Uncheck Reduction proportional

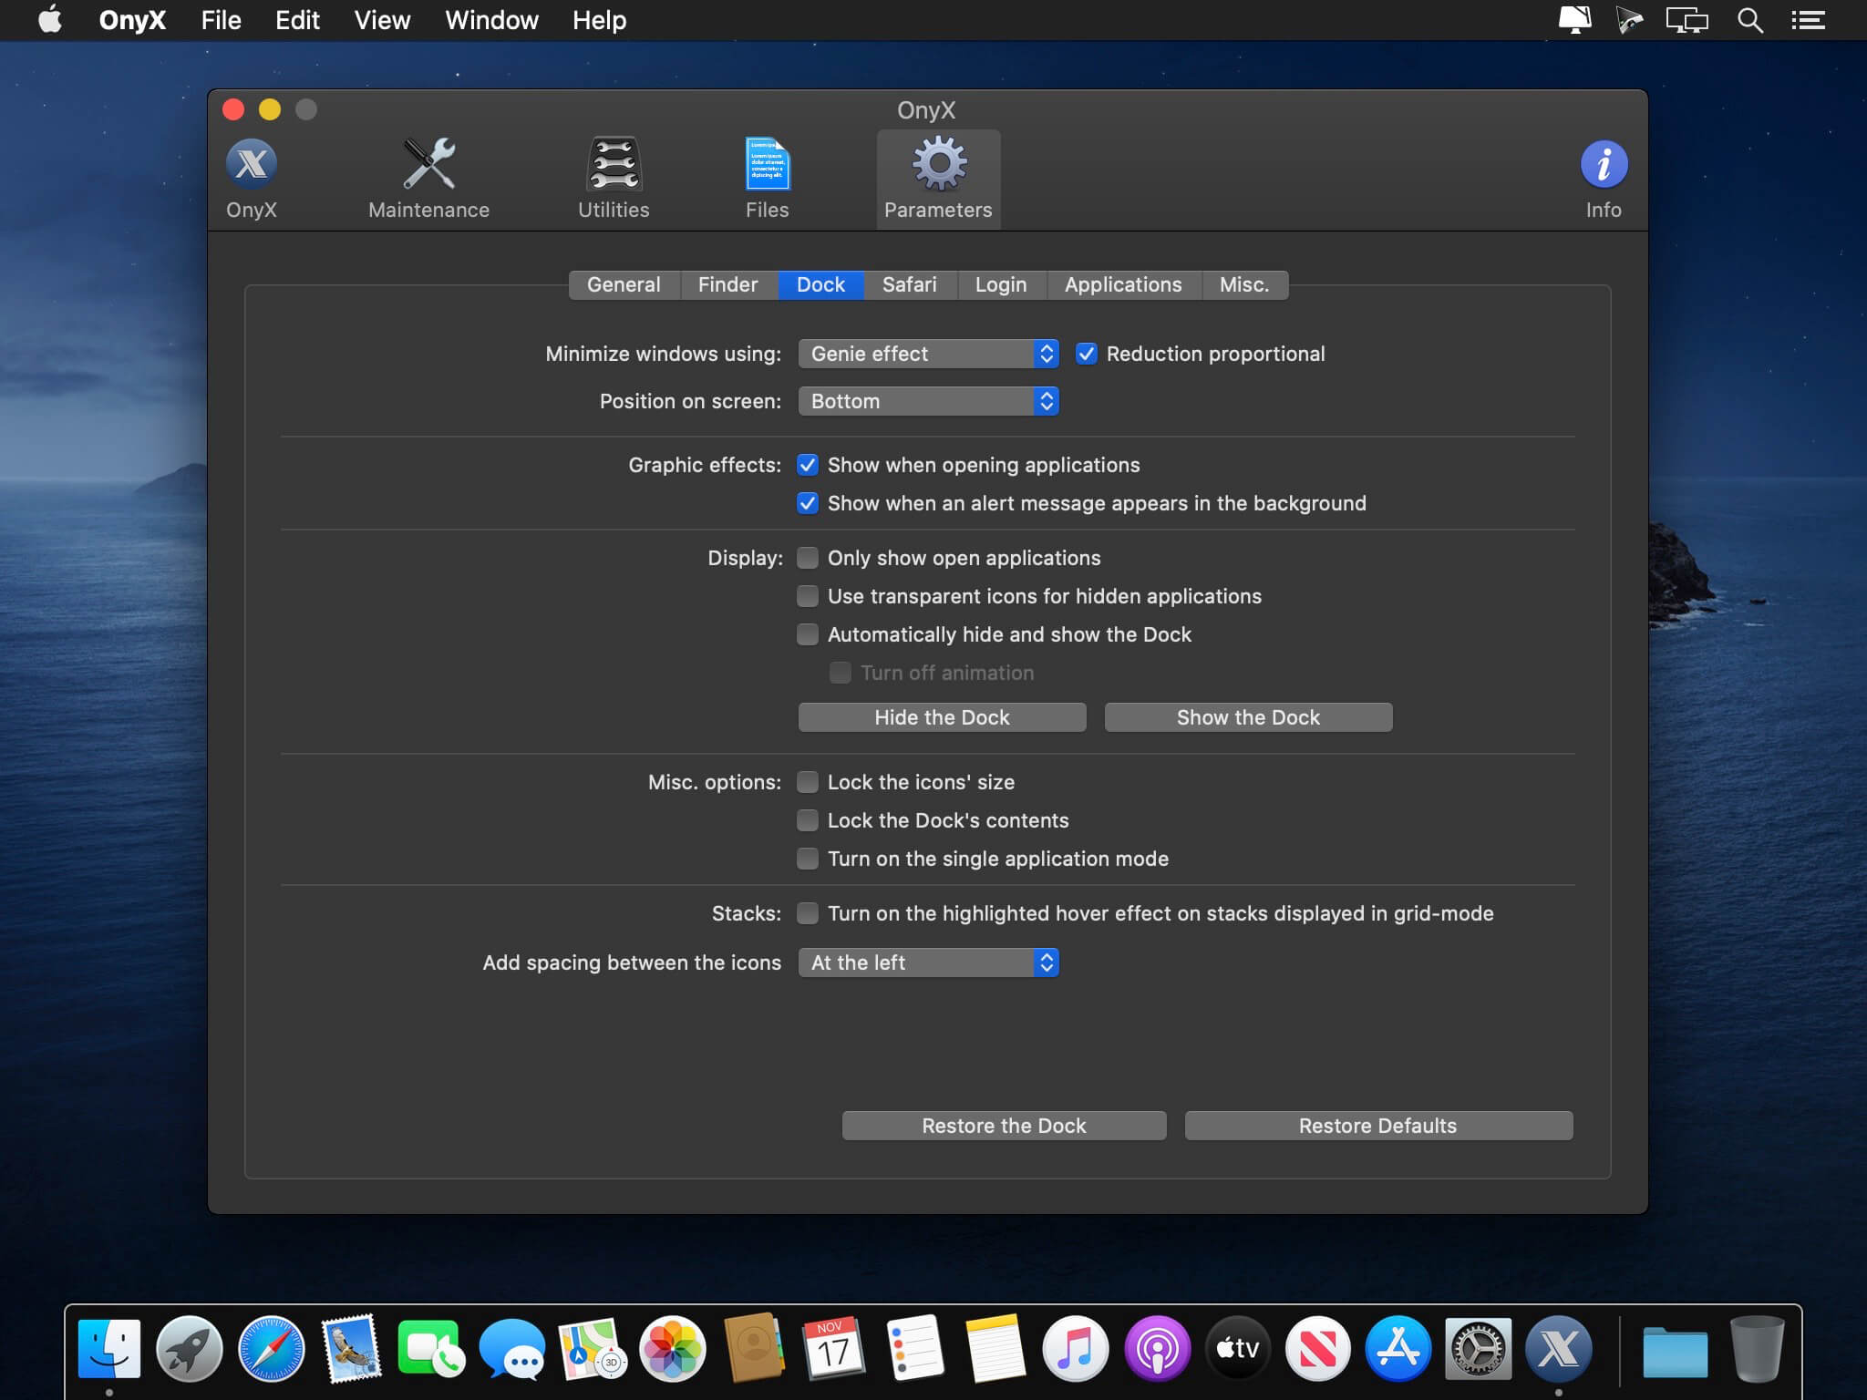coord(1086,354)
